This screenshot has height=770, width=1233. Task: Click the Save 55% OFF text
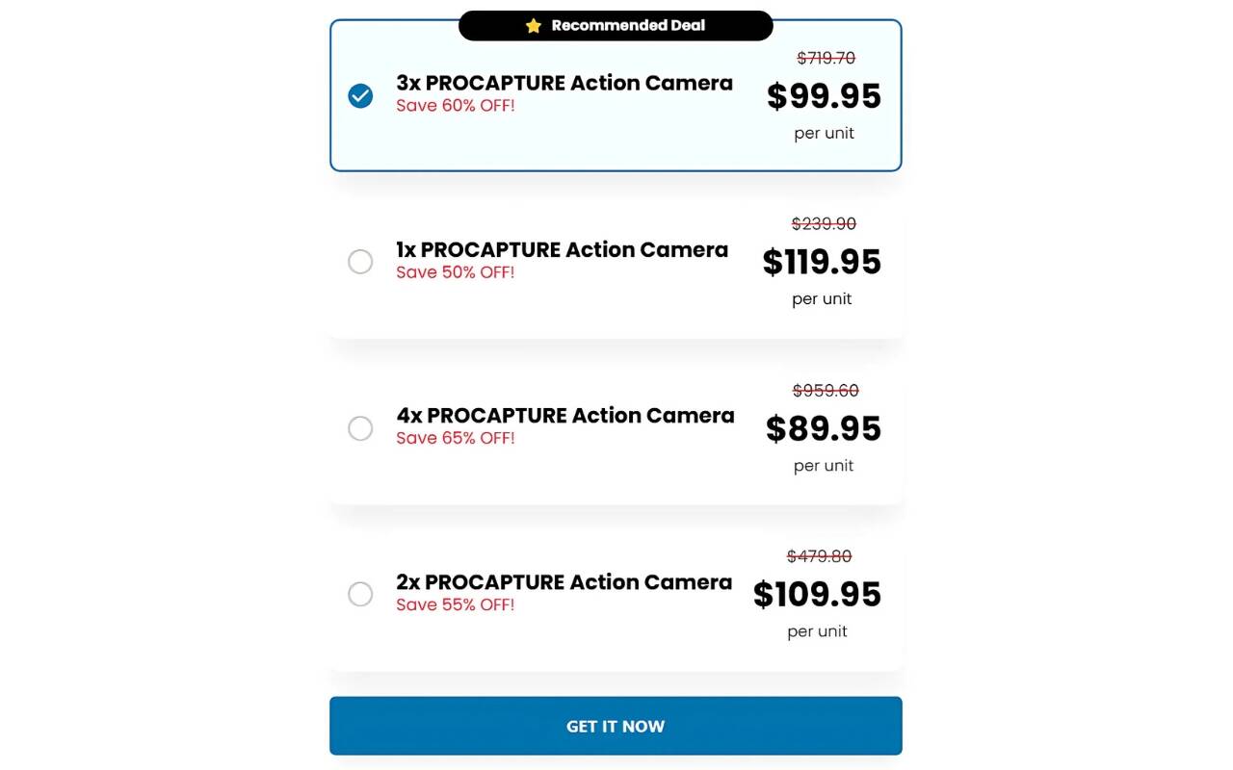pyautogui.click(x=456, y=604)
